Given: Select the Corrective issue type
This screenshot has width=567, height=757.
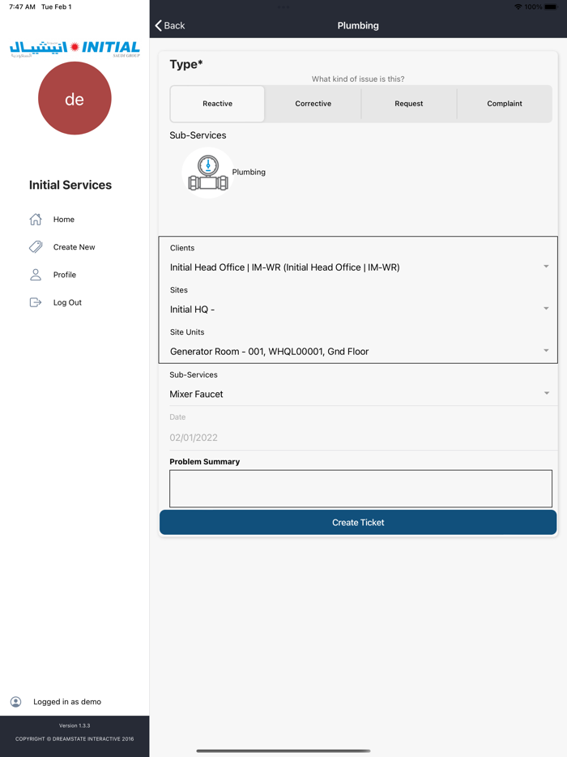Looking at the screenshot, I should point(313,104).
